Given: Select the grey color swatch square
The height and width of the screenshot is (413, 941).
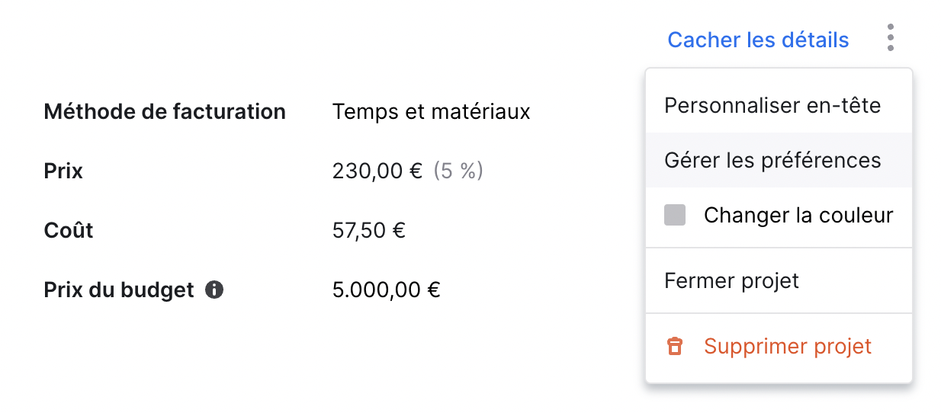Looking at the screenshot, I should (675, 216).
